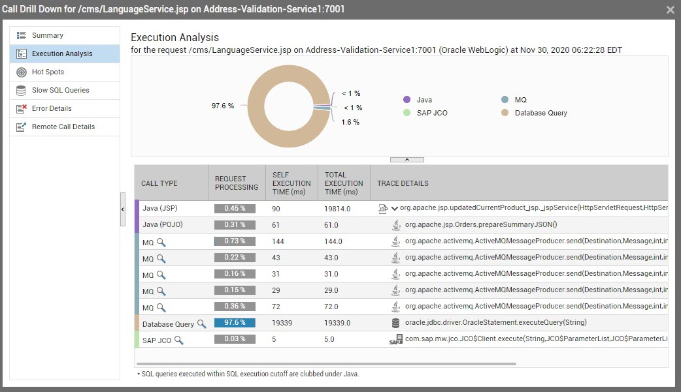Click Java icon in the 31 ms MQ row

[x=395, y=274]
